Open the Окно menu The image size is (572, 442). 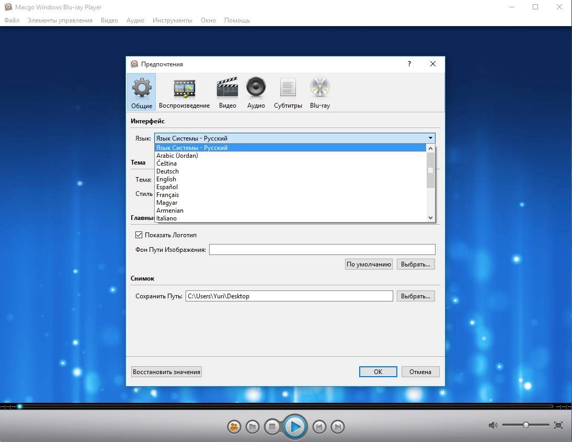pos(208,20)
